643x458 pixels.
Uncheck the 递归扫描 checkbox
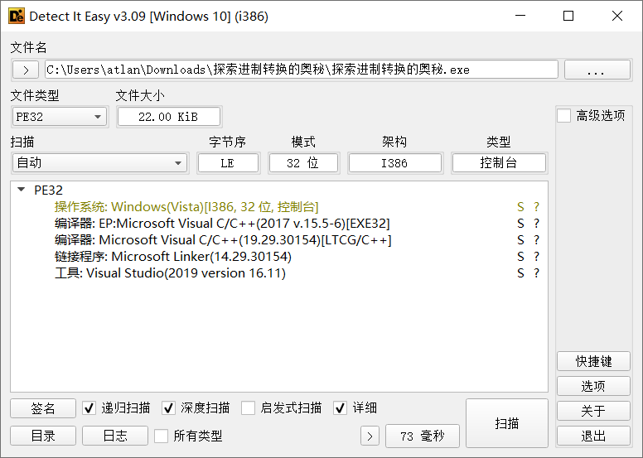click(x=89, y=408)
